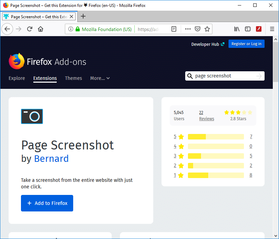Open Reader View icon in address bar
The image size is (279, 239).
(x=174, y=29)
